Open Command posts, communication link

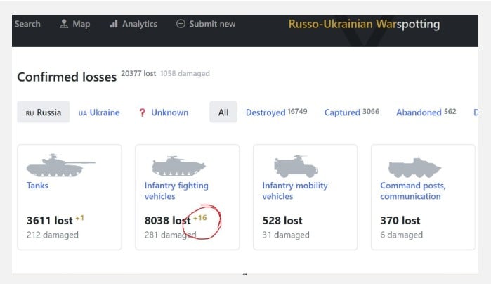[413, 191]
